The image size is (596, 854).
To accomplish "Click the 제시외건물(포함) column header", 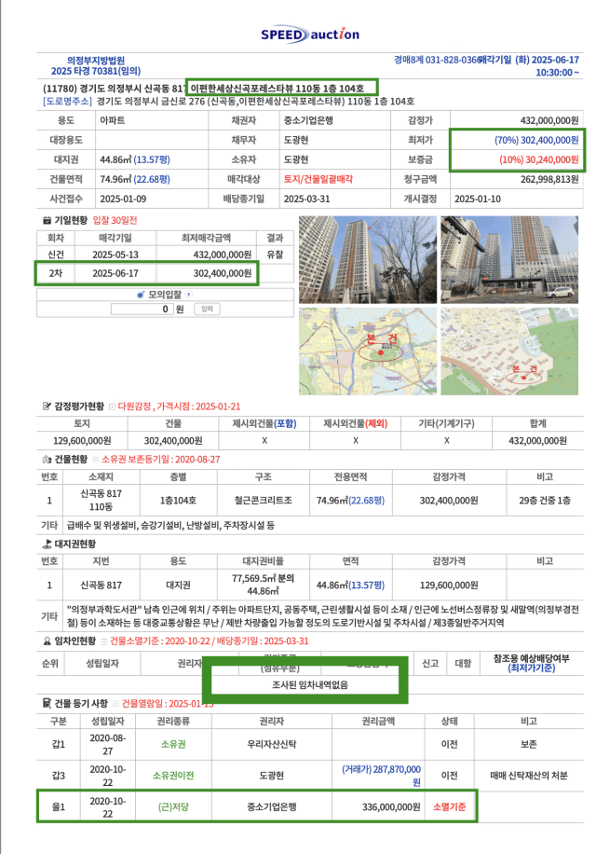I will click(x=264, y=423).
